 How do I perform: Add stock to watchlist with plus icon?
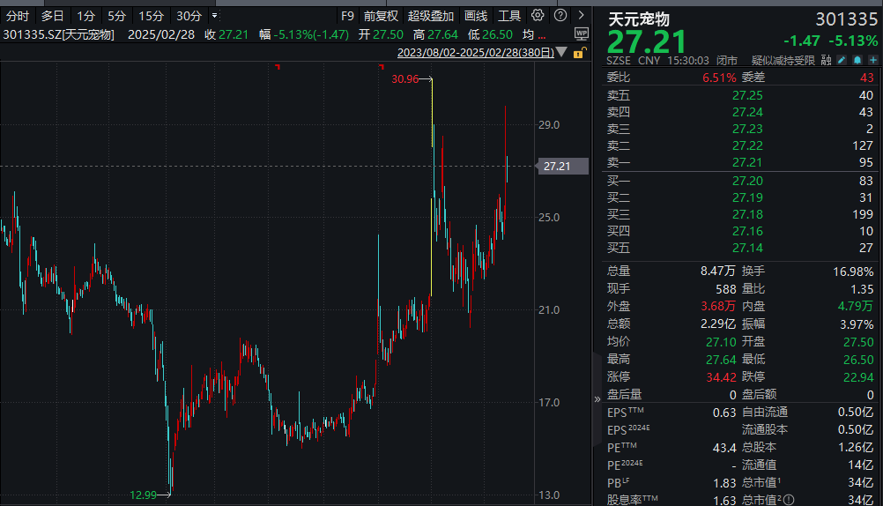(872, 60)
